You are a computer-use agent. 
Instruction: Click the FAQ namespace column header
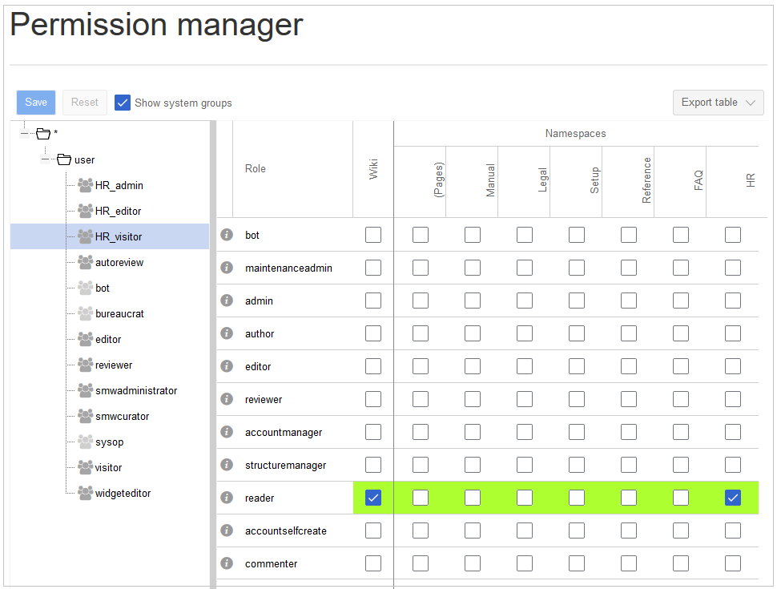(x=698, y=182)
